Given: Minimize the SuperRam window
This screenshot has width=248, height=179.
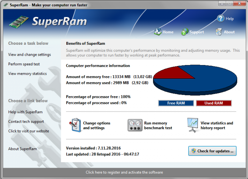Looking at the screenshot, I should pyautogui.click(x=222, y=3).
